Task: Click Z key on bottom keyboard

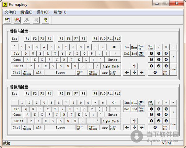Action: 31,121
